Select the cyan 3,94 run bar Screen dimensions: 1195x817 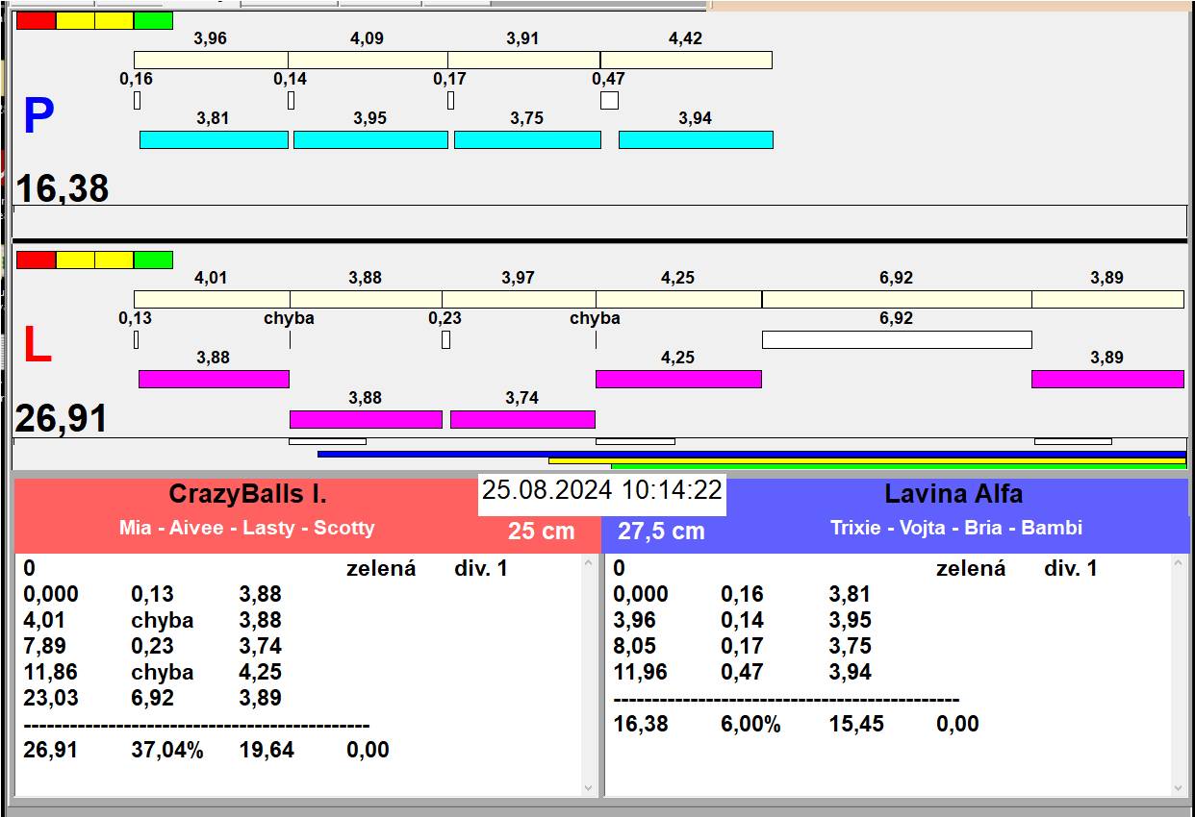click(x=696, y=140)
